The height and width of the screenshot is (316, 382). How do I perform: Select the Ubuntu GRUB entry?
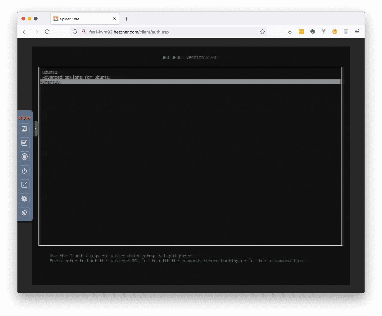pyautogui.click(x=190, y=72)
